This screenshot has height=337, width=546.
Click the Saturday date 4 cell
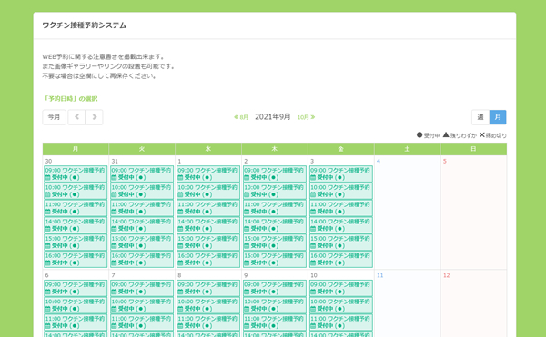point(408,213)
